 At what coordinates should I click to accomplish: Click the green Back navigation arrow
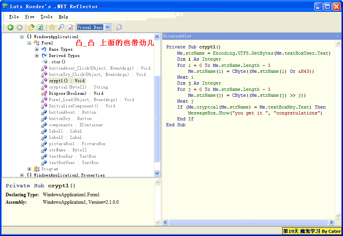point(10,28)
